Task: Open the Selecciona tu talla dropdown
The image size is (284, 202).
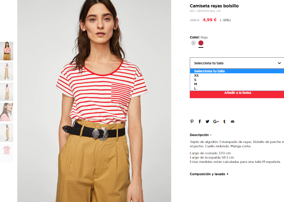Action: [x=237, y=63]
